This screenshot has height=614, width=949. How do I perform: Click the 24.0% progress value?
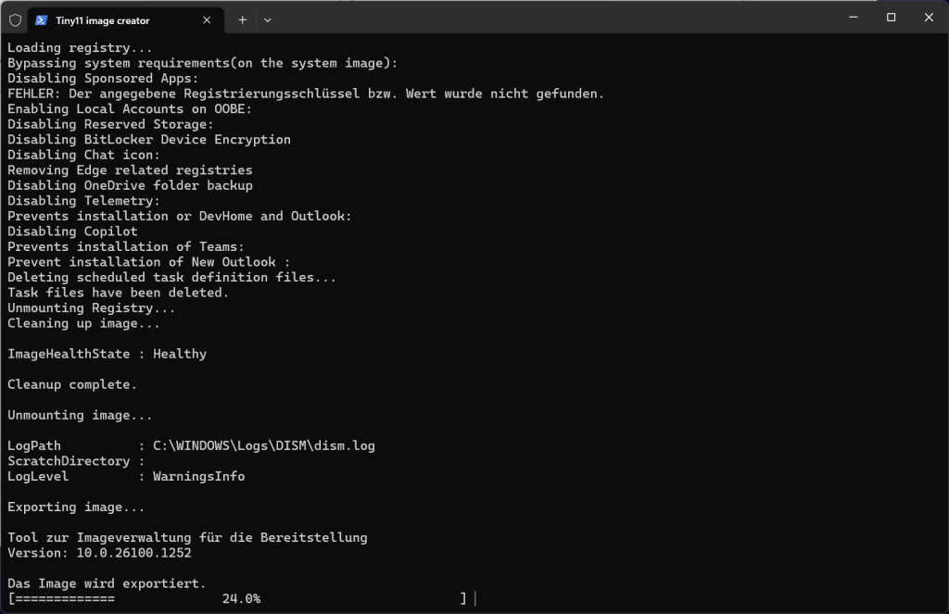(x=241, y=599)
